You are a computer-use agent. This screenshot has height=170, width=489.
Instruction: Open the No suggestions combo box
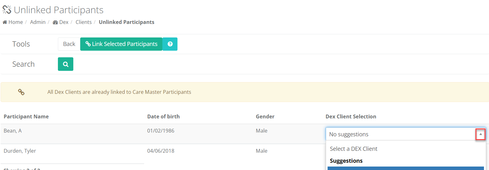pyautogui.click(x=406, y=134)
